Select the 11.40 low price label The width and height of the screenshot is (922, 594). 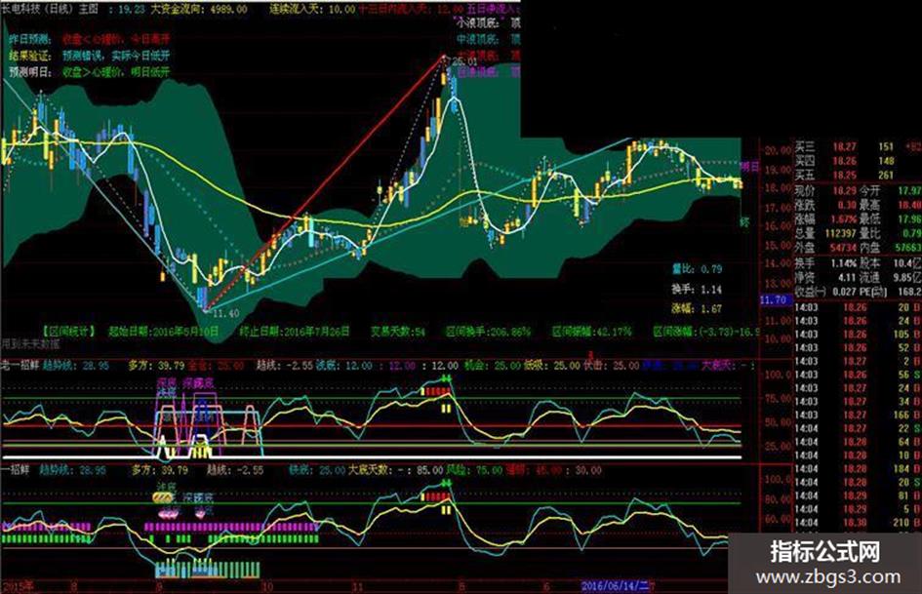click(225, 313)
